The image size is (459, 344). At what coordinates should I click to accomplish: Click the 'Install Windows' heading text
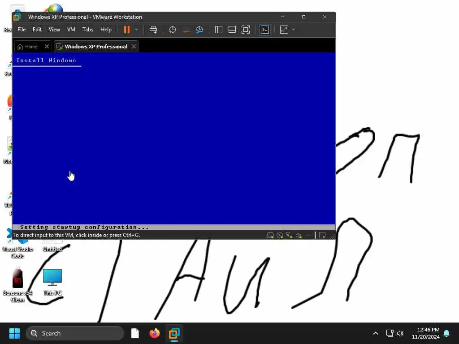(46, 60)
